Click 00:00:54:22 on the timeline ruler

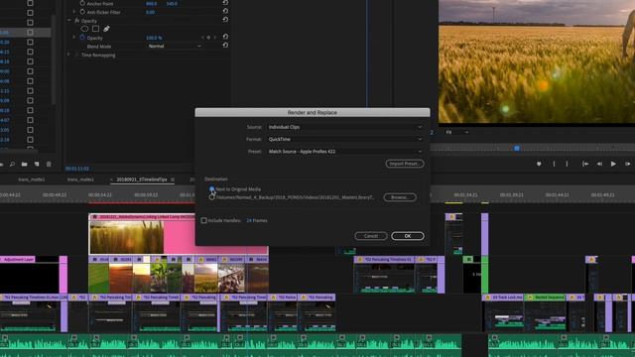click(100, 195)
